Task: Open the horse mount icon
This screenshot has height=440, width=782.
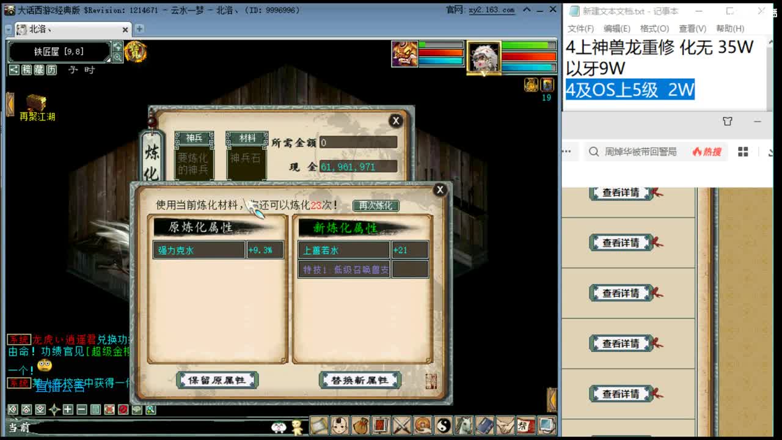Action: [x=464, y=425]
